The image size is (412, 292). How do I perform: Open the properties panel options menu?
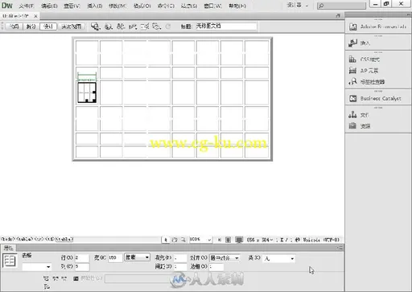click(340, 248)
